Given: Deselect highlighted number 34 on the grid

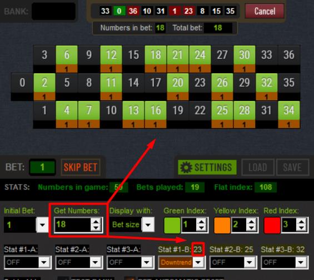Looking at the screenshot, I should 289,110.
